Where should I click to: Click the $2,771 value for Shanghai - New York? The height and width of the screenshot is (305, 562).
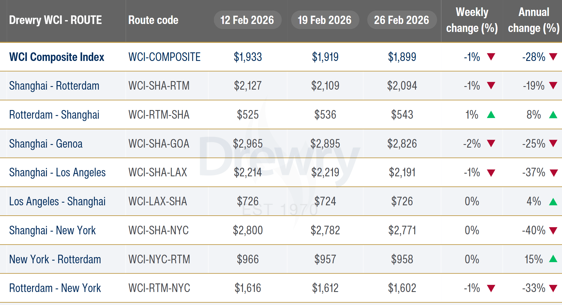pyautogui.click(x=402, y=230)
